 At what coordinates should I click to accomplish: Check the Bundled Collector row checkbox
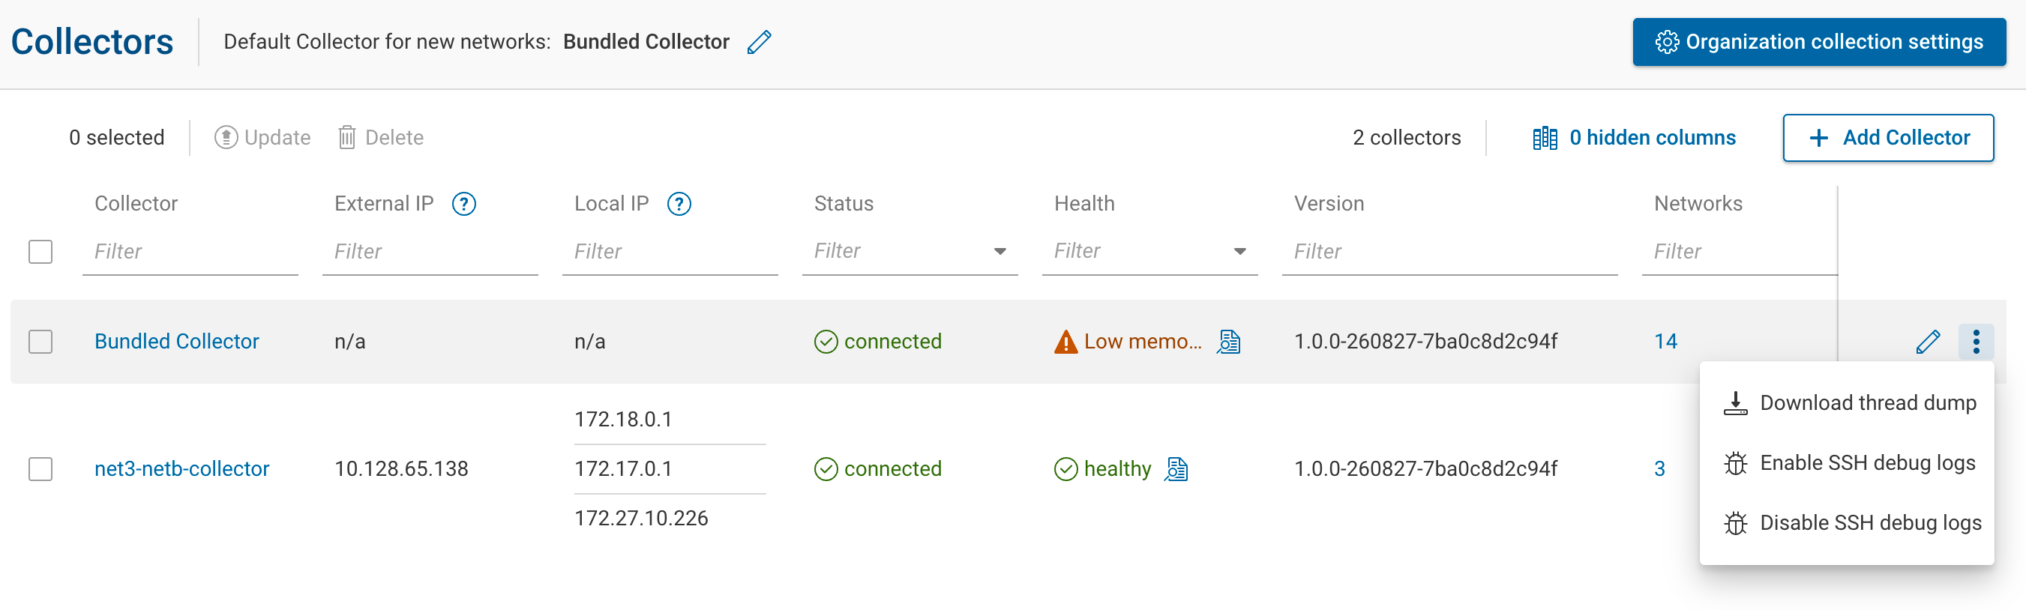[x=40, y=342]
